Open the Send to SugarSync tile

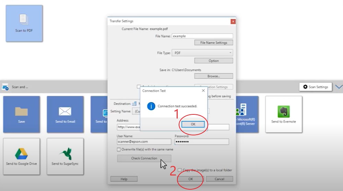click(x=65, y=156)
